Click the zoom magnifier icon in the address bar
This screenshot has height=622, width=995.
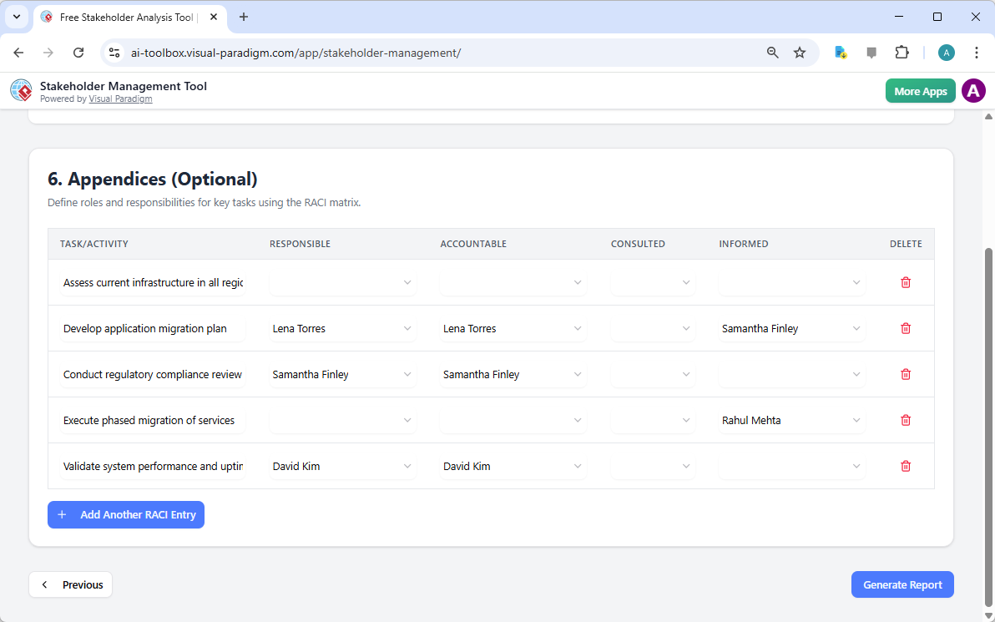point(772,52)
